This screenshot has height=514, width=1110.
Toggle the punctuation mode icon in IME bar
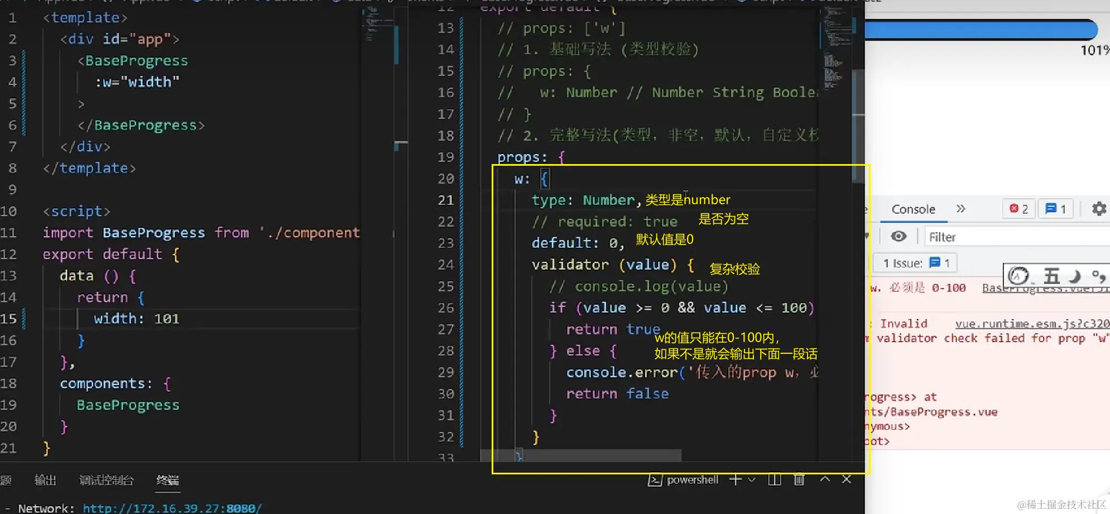[x=1099, y=276]
